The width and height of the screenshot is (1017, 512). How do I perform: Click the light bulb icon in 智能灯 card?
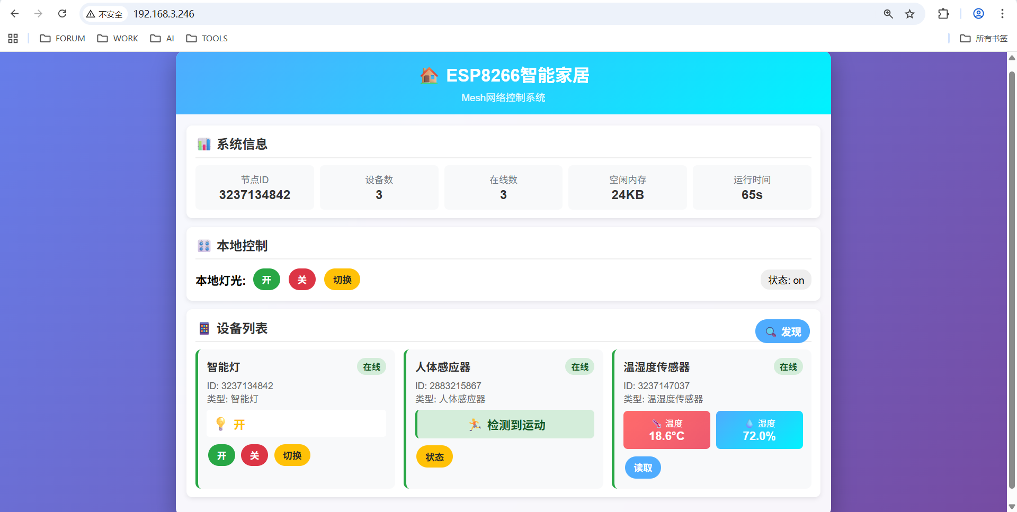221,424
